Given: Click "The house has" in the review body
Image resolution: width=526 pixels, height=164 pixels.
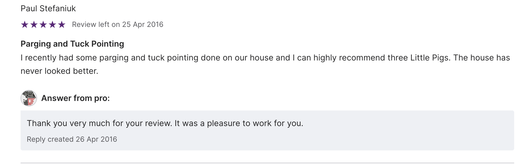Looking at the screenshot, I should (x=481, y=58).
